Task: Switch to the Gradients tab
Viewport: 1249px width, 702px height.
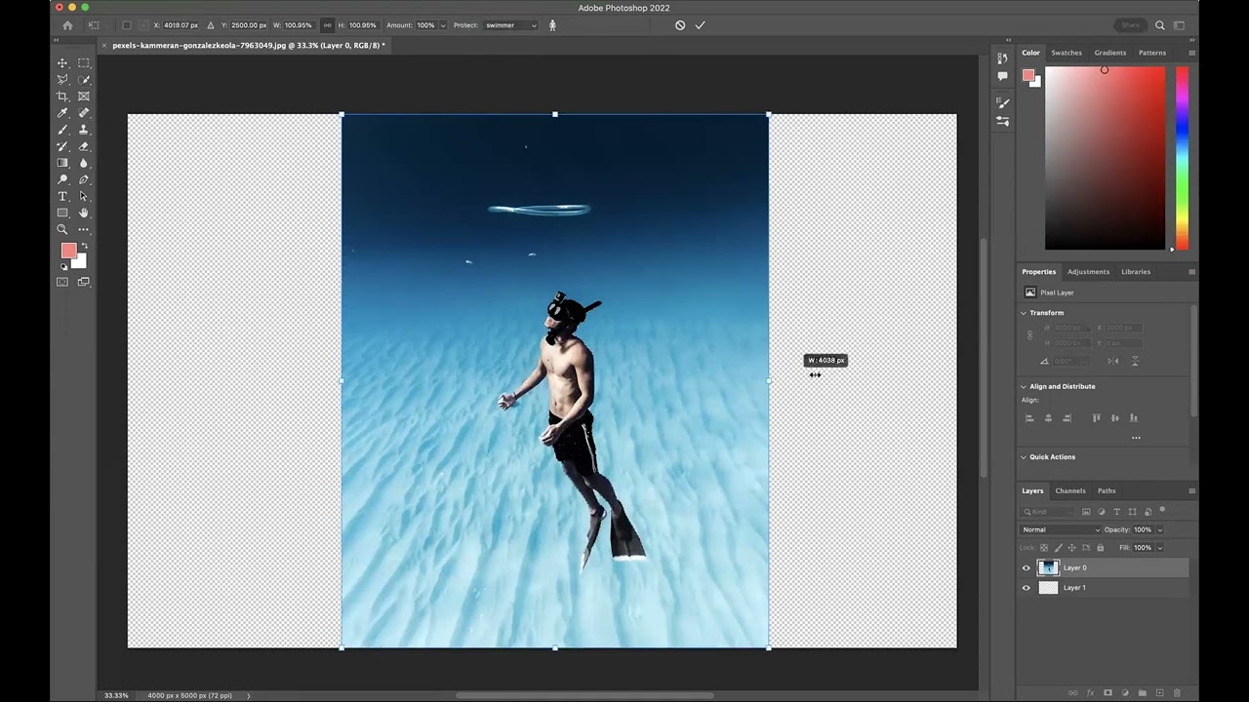Action: [x=1110, y=53]
